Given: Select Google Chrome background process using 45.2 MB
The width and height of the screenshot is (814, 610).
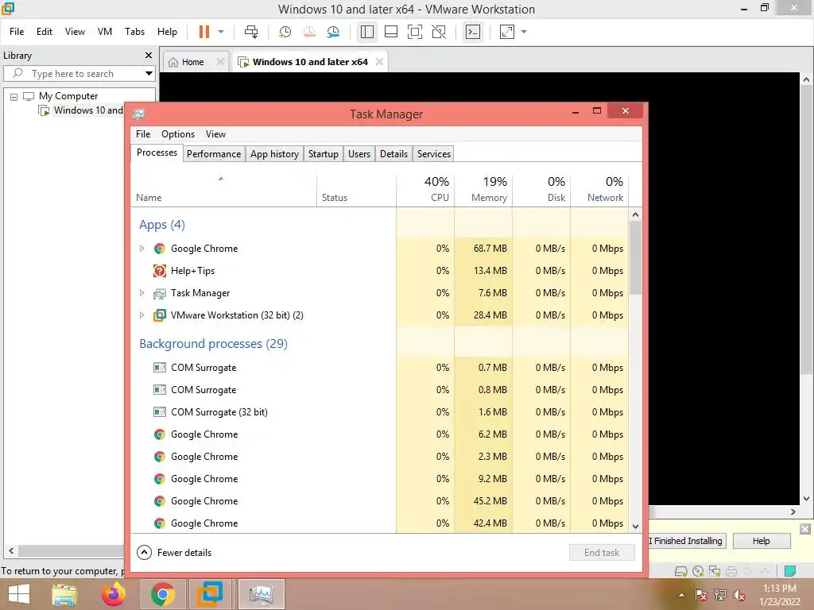Looking at the screenshot, I should 379,501.
